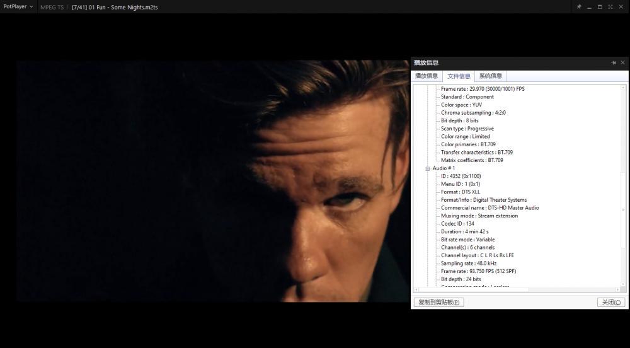Select the 'Format : DTS XLL' row
Screen dimensions: 630x348
pos(461,192)
